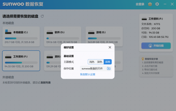The image size is (176, 111).
Task: Click the drive icon in the info panel
Action: (144, 19)
